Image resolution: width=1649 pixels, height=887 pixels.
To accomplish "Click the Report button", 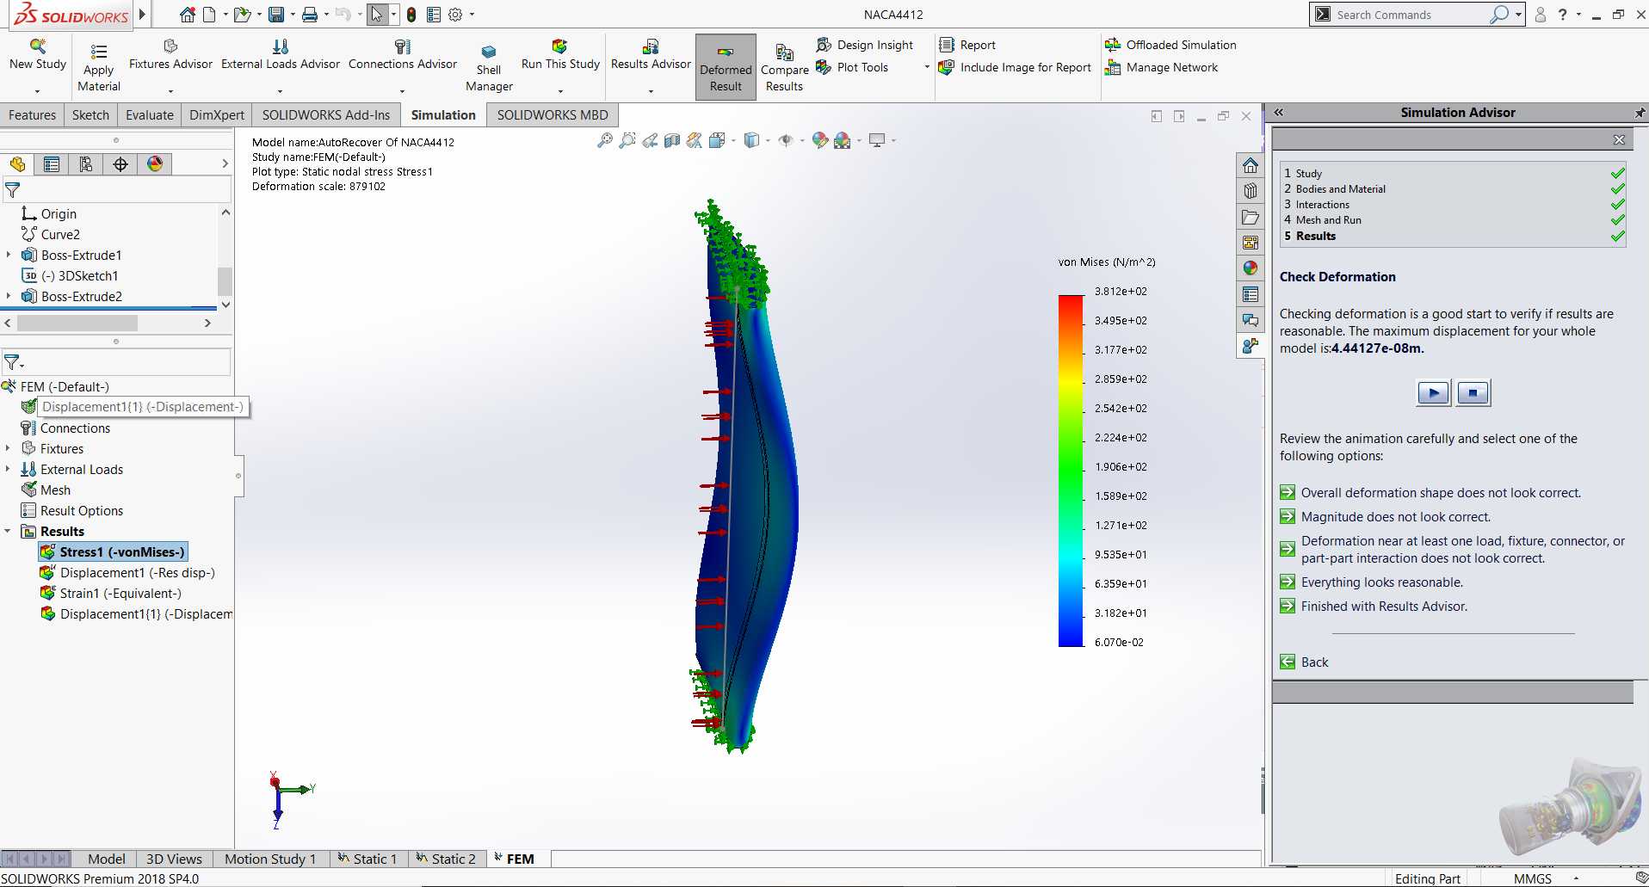I will click(967, 45).
